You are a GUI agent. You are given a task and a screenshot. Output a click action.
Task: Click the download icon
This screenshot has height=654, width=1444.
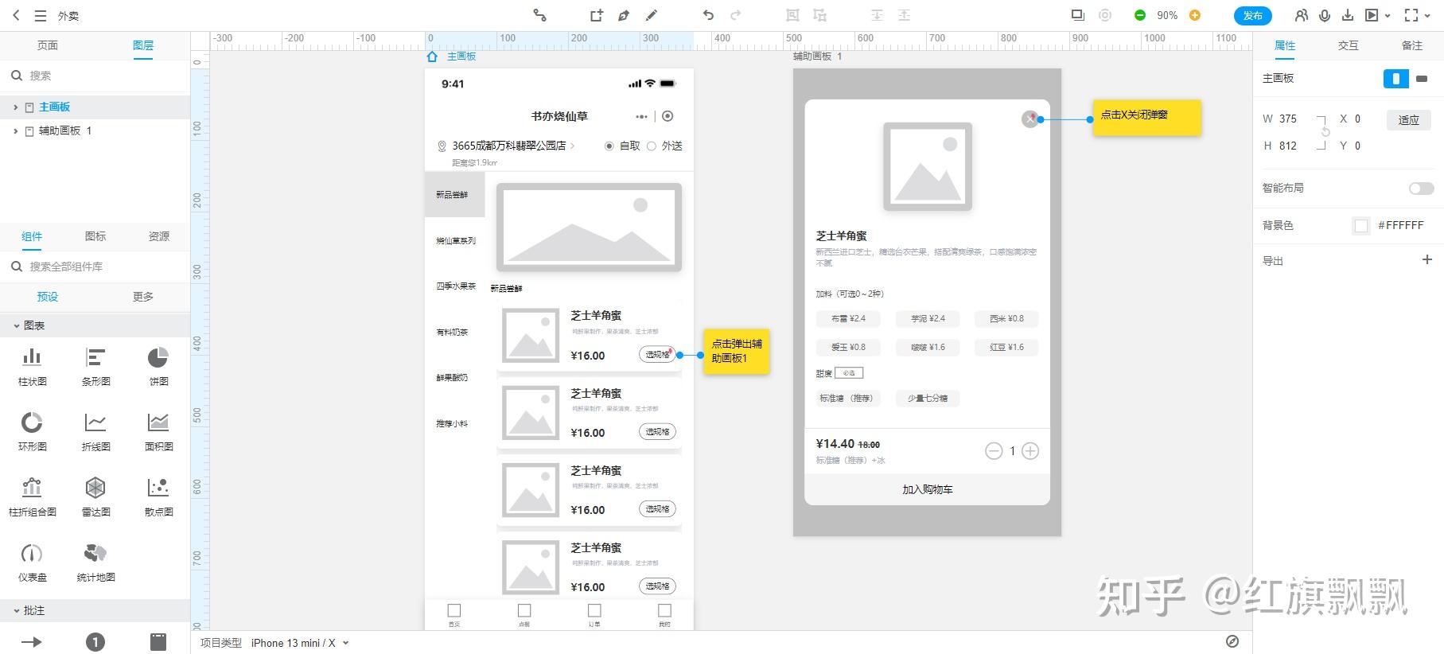[1348, 15]
